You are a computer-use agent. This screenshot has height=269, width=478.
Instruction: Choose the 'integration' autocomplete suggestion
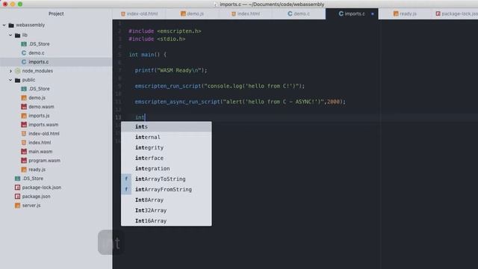pyautogui.click(x=166, y=169)
